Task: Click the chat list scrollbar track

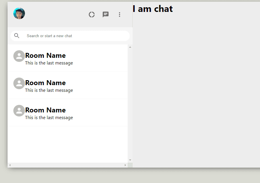Action: (x=130, y=102)
